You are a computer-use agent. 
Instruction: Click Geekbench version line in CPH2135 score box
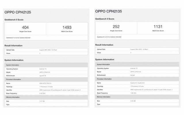click(x=109, y=37)
